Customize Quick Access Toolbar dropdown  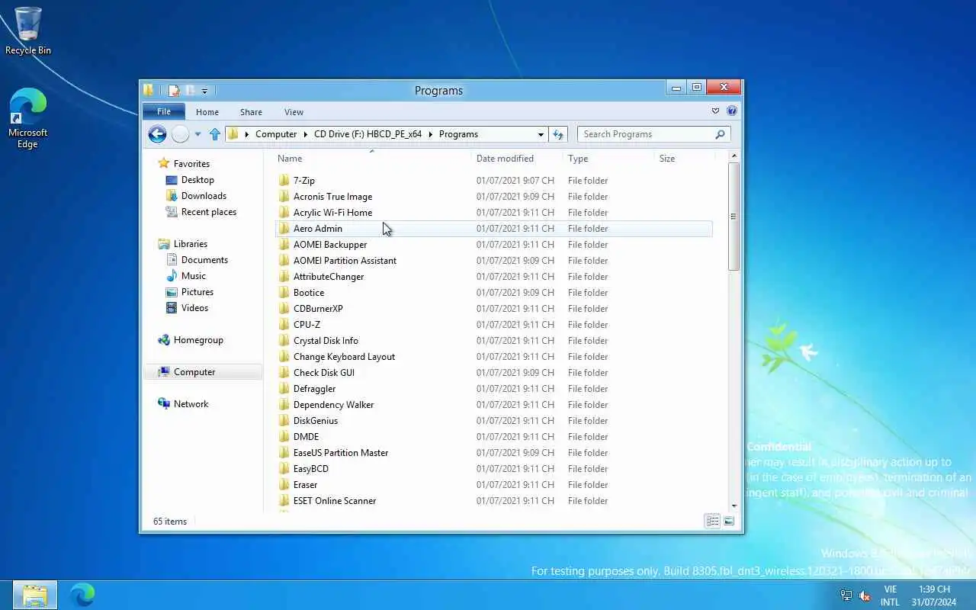204,91
